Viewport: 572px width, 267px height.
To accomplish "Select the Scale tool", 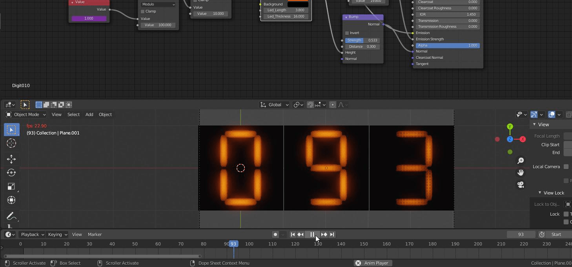I will pyautogui.click(x=11, y=186).
